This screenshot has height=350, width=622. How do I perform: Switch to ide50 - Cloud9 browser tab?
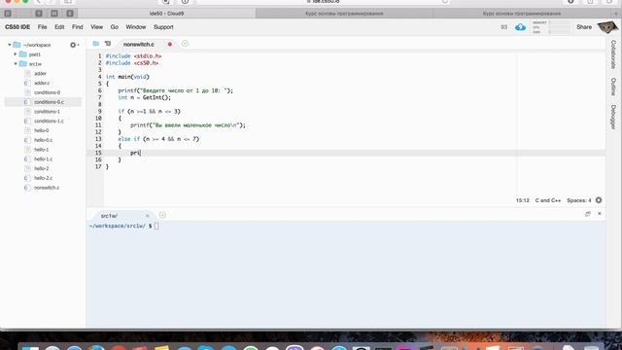tap(166, 13)
